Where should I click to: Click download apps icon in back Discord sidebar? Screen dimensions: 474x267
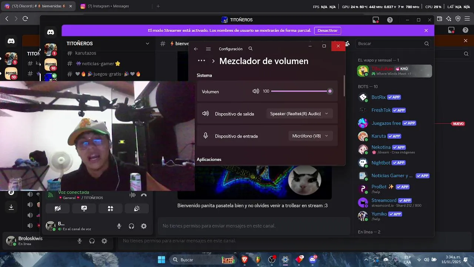(x=11, y=207)
